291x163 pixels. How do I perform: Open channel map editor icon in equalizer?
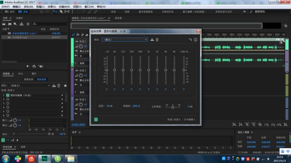pos(190,39)
